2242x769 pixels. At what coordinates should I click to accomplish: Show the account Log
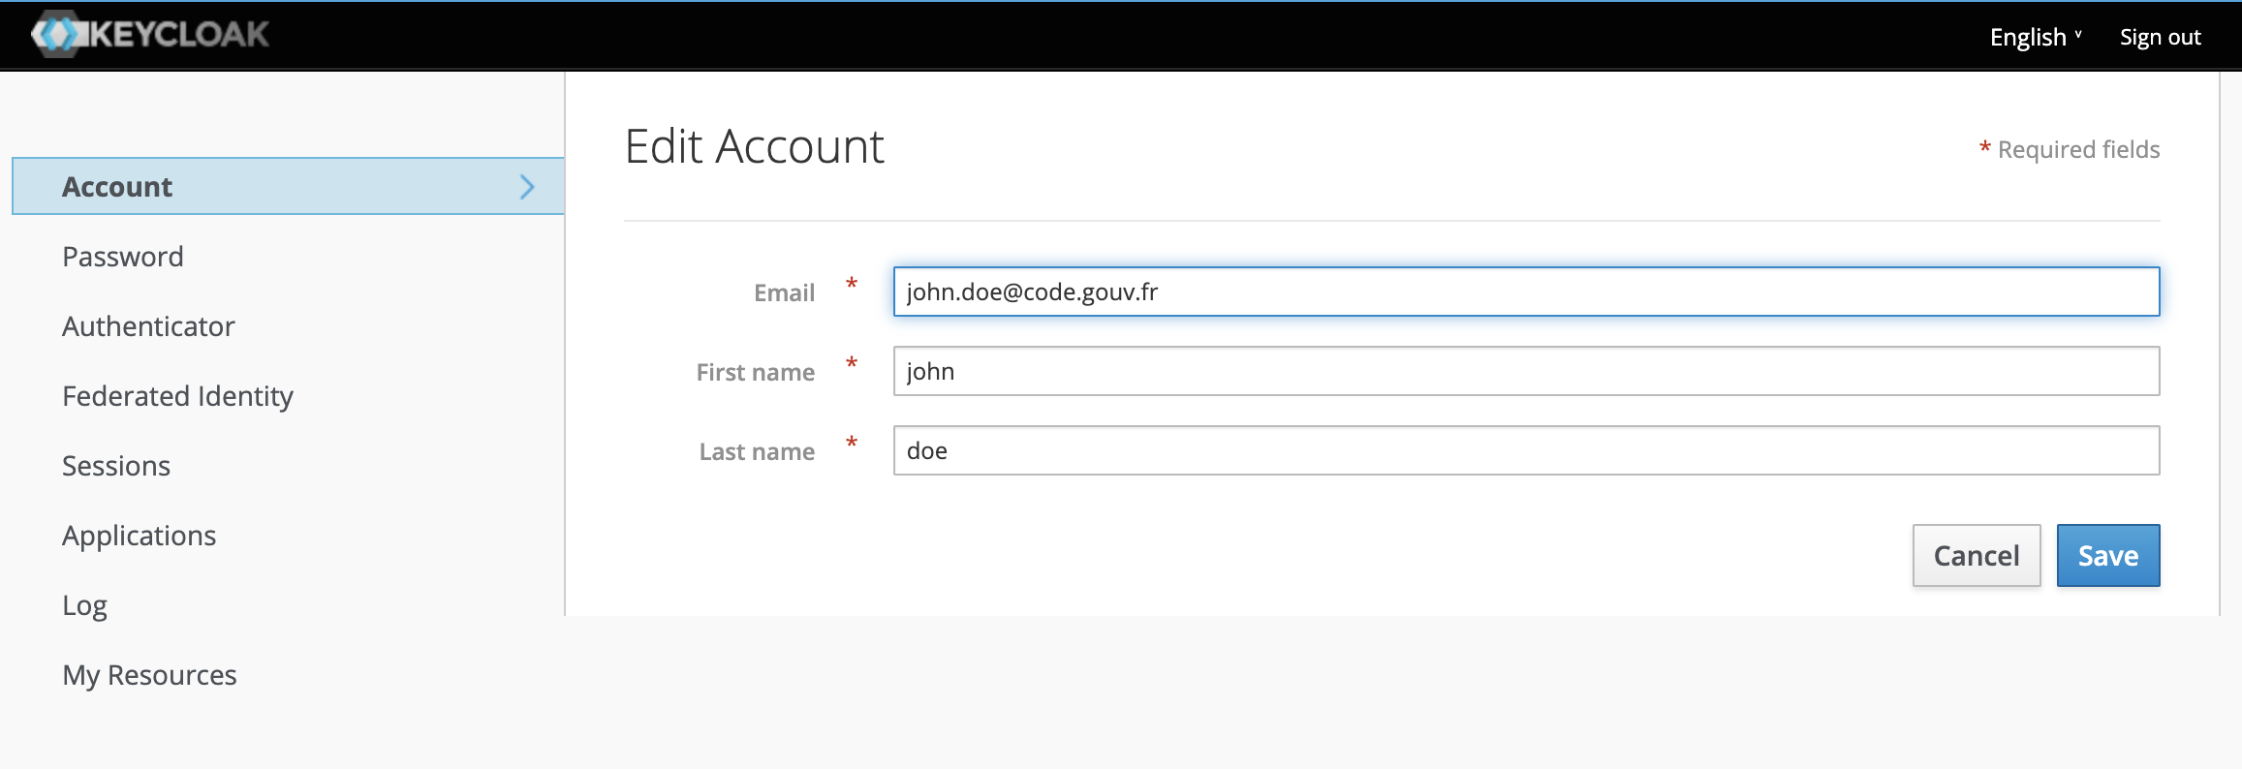pyautogui.click(x=85, y=605)
